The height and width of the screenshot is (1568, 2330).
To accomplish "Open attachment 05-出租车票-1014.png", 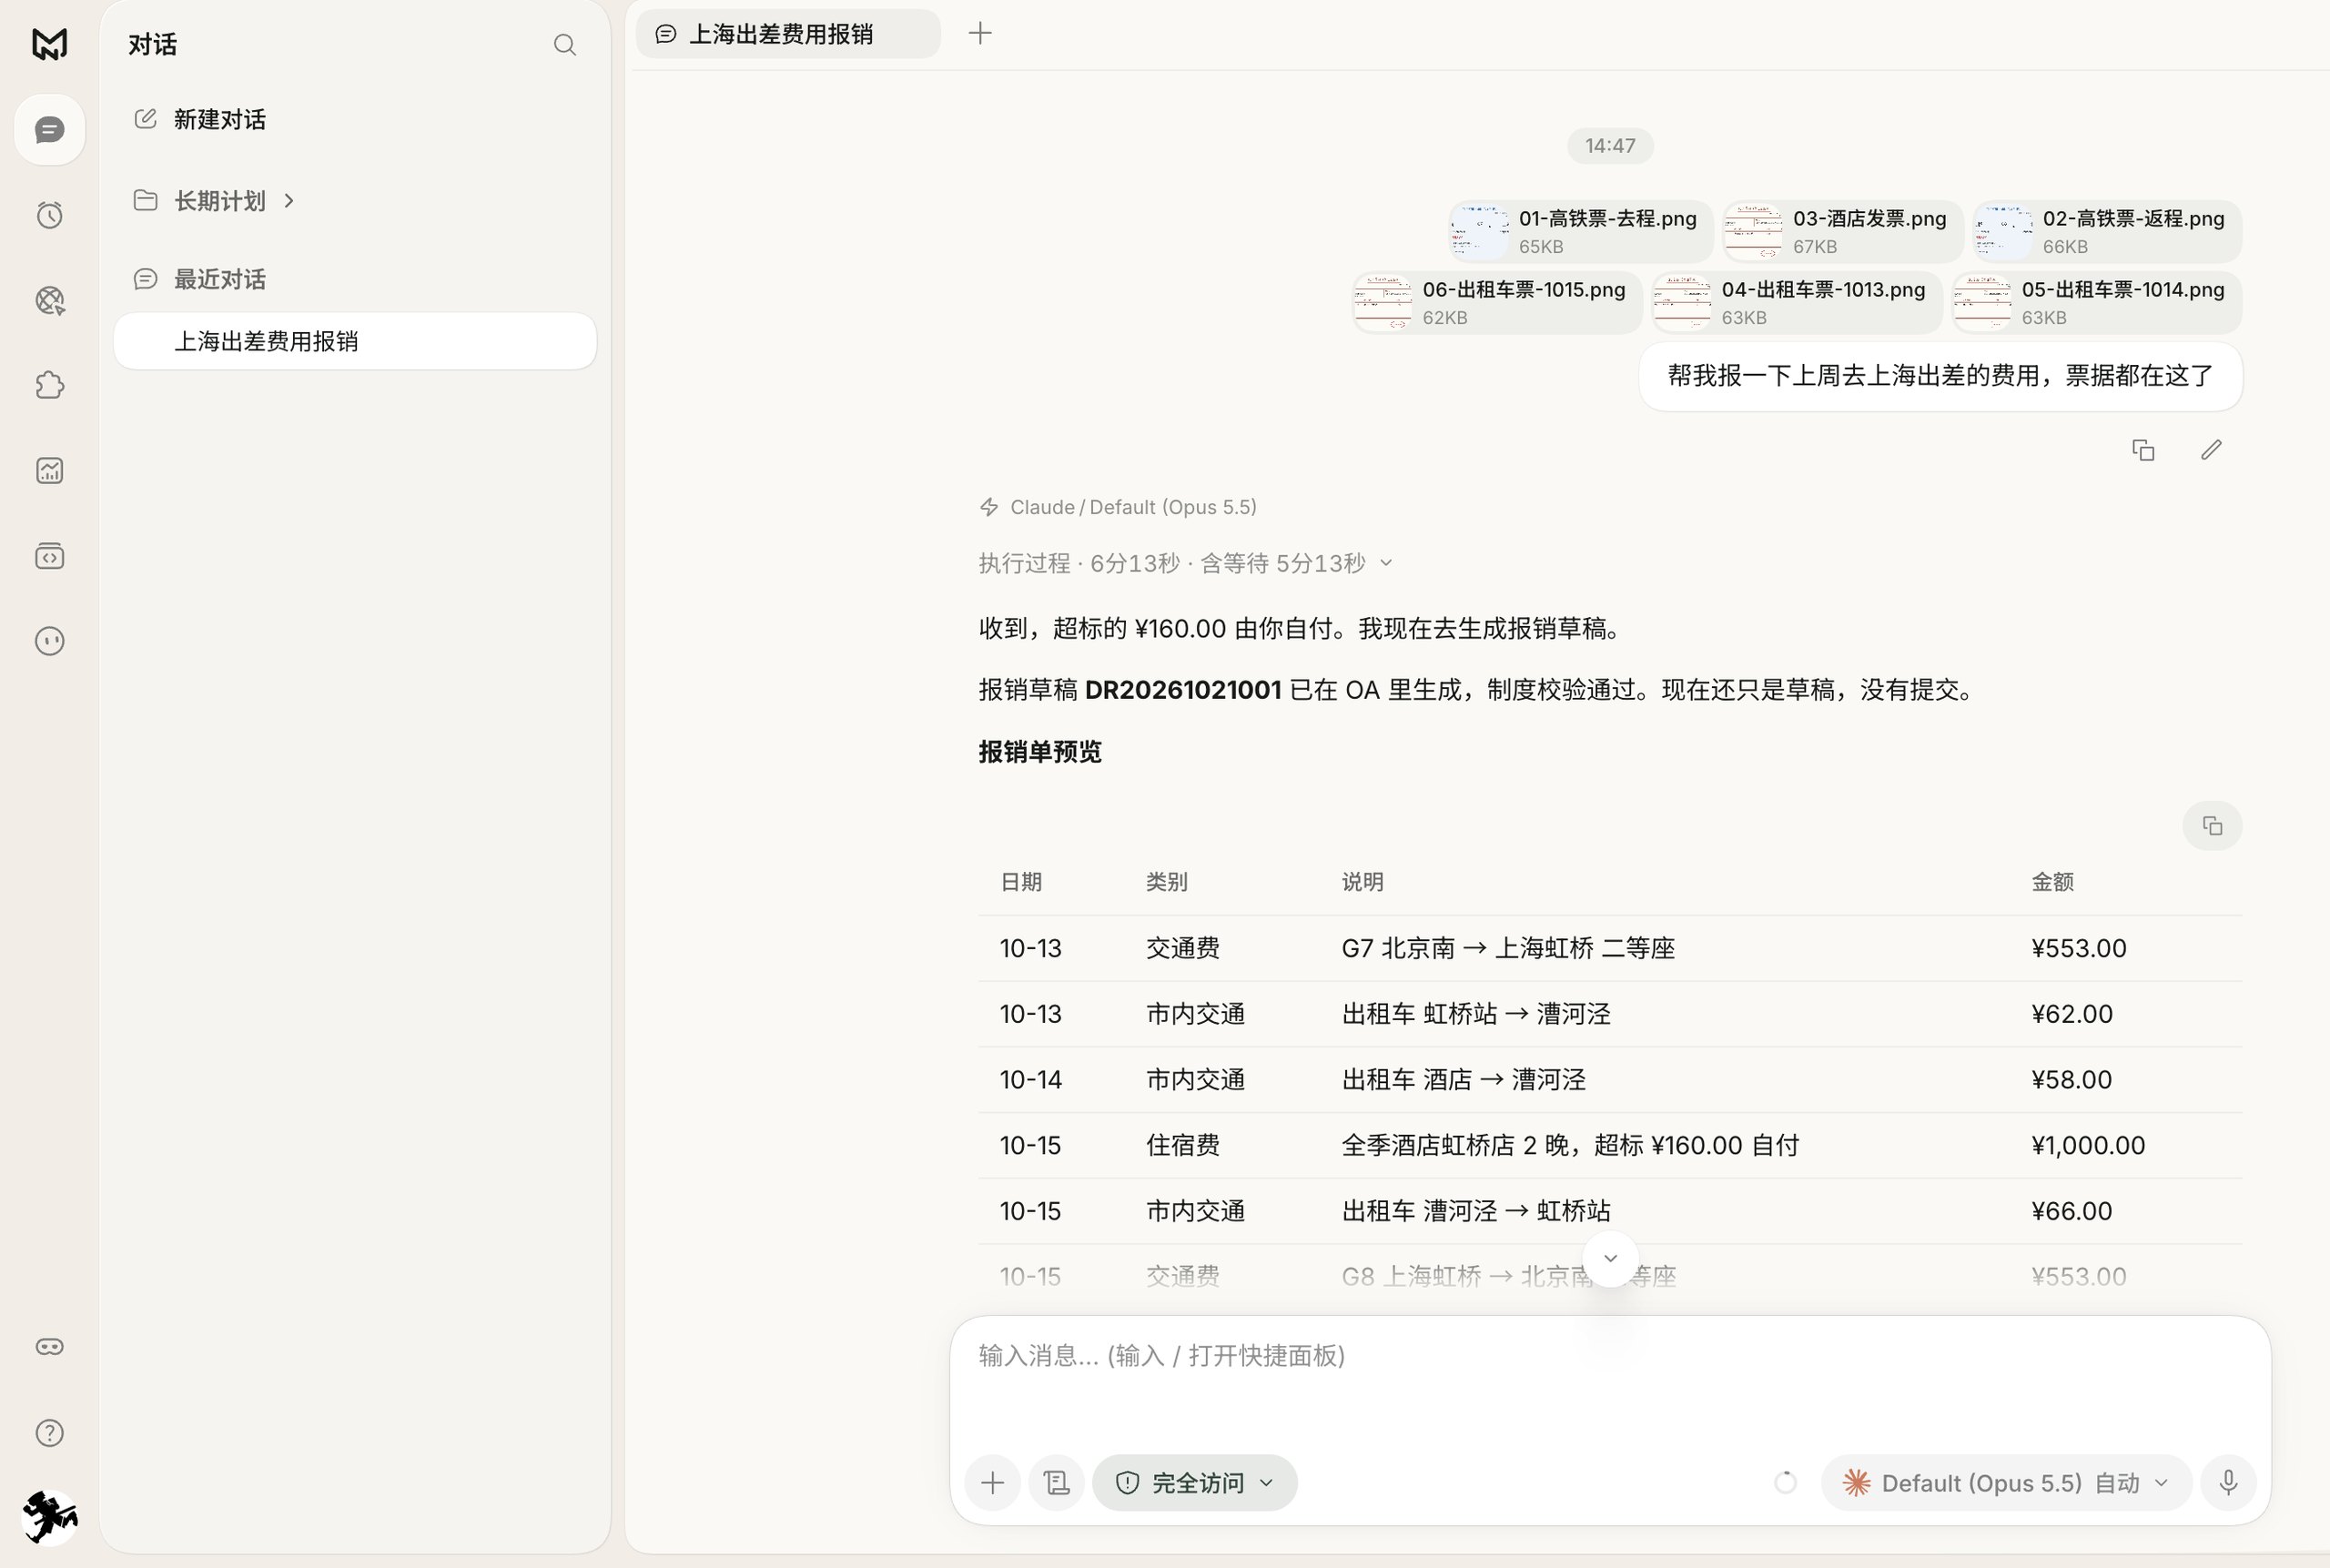I will [x=2096, y=302].
